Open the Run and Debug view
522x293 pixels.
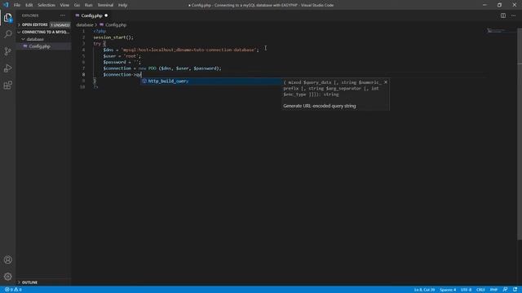point(8,68)
